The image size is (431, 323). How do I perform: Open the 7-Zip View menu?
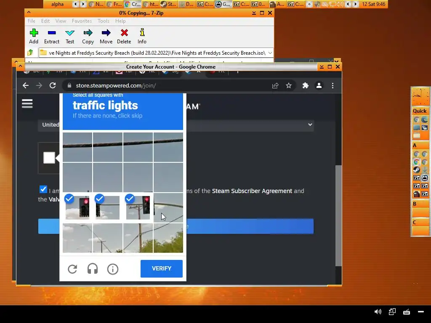(x=61, y=21)
